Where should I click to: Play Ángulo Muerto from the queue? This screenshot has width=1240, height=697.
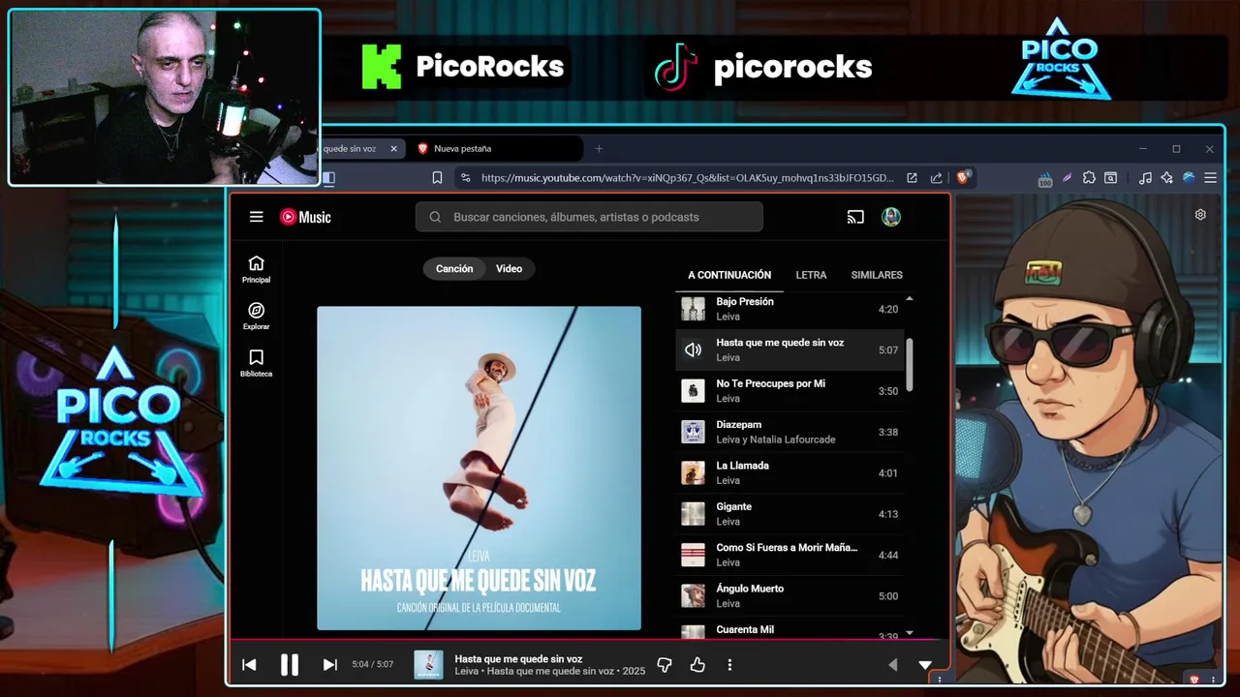pyautogui.click(x=790, y=595)
